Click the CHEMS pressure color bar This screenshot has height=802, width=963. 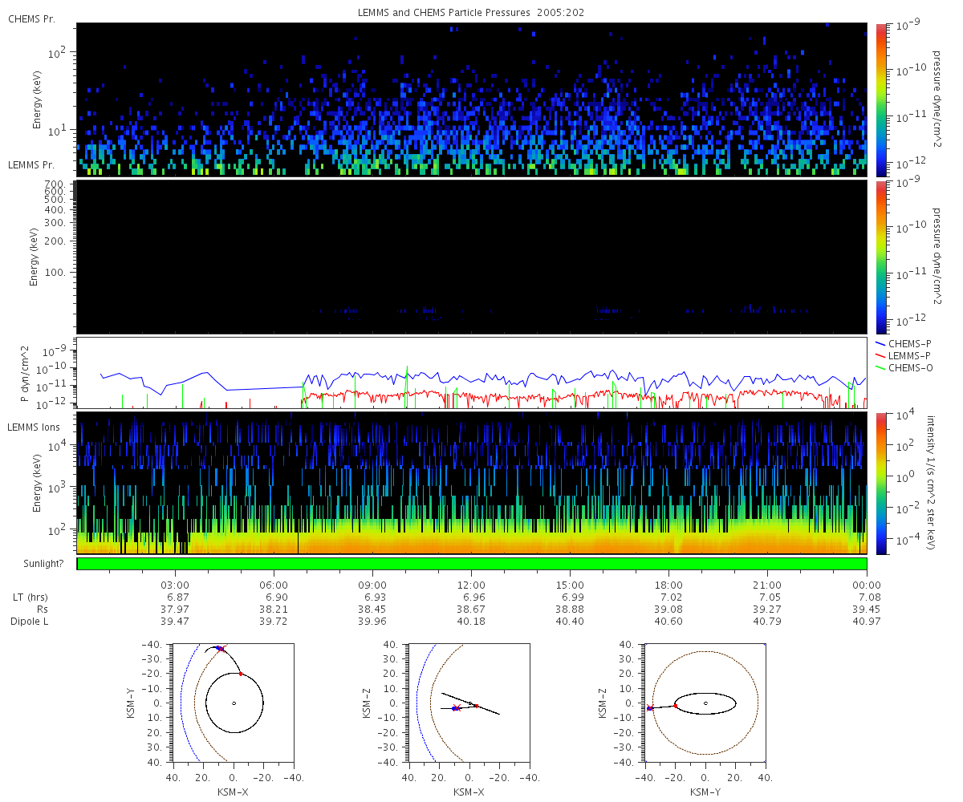coord(880,99)
